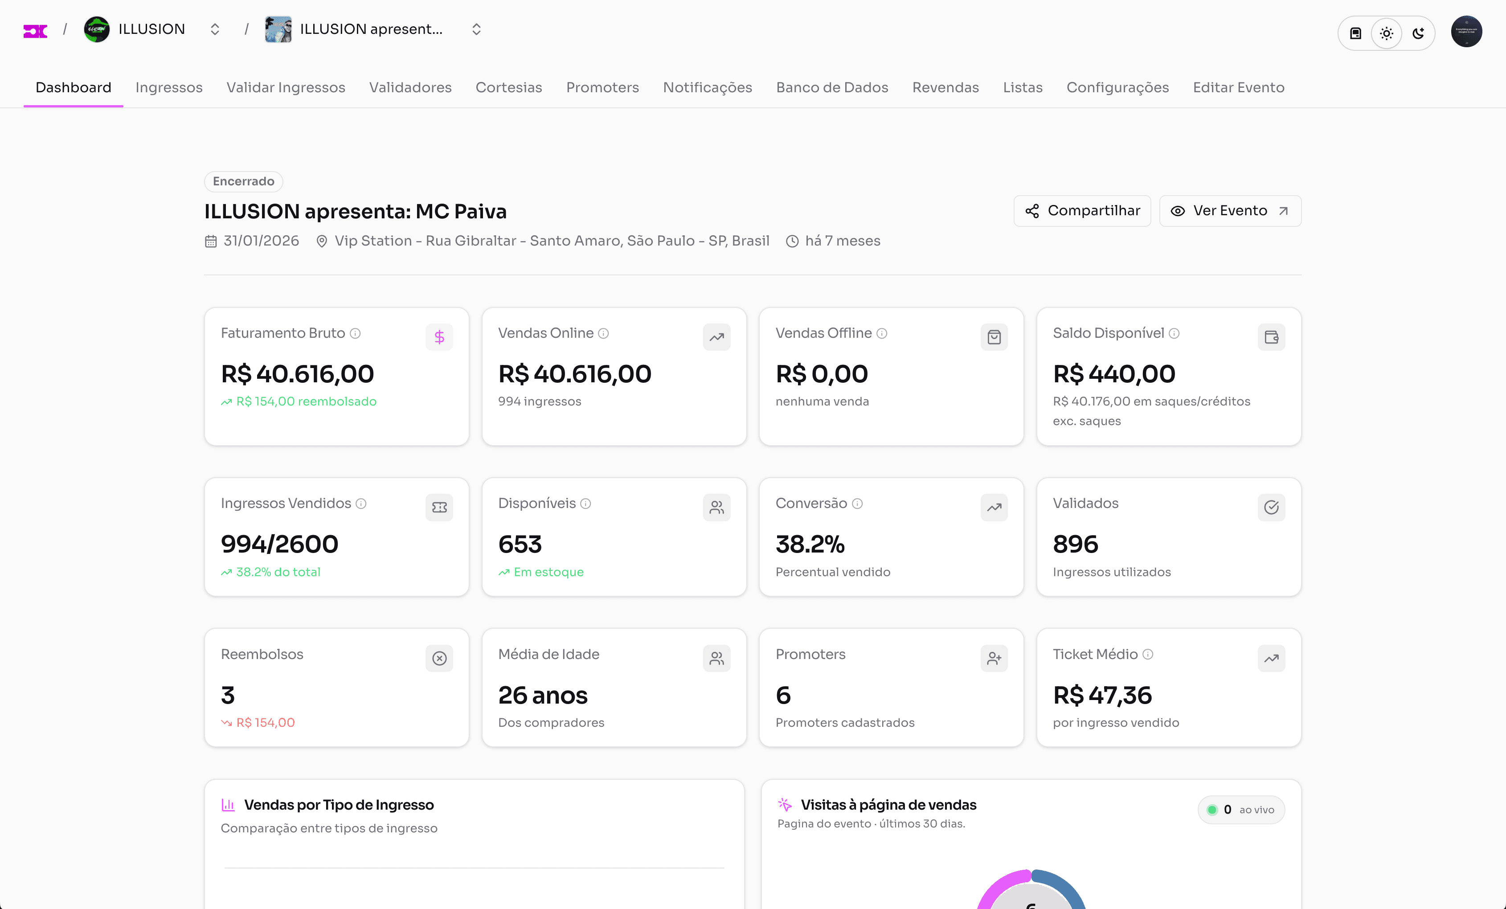Click the '26 anos' value
Image resolution: width=1506 pixels, height=909 pixels.
[x=543, y=695]
